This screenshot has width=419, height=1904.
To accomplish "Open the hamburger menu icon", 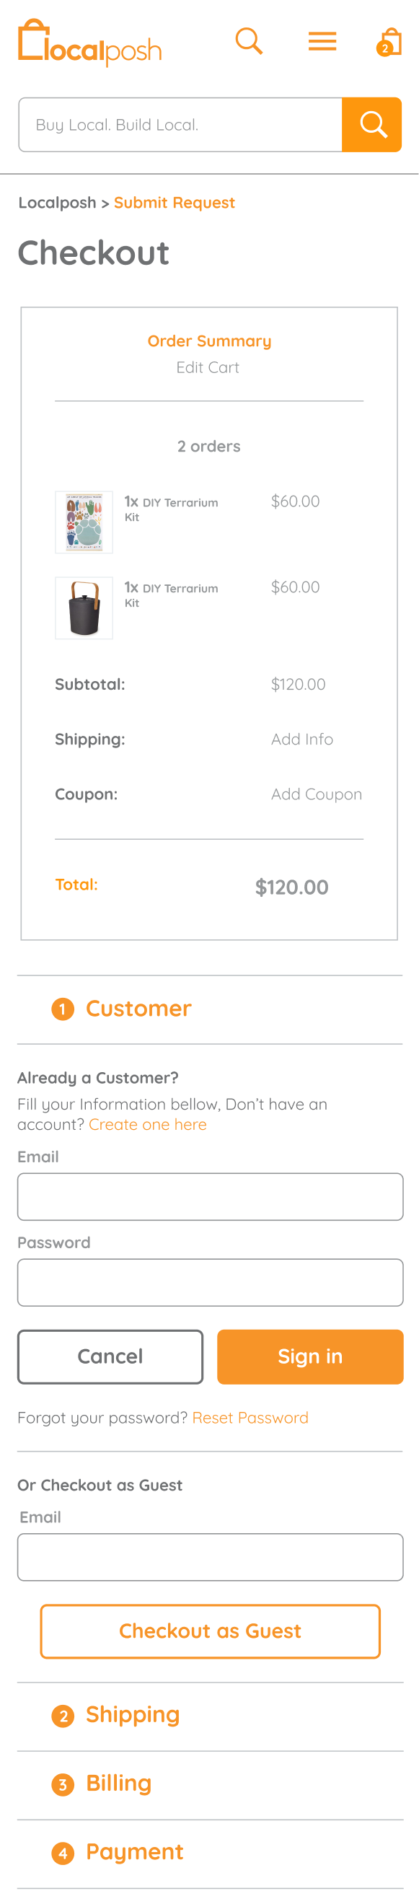I will [x=322, y=41].
